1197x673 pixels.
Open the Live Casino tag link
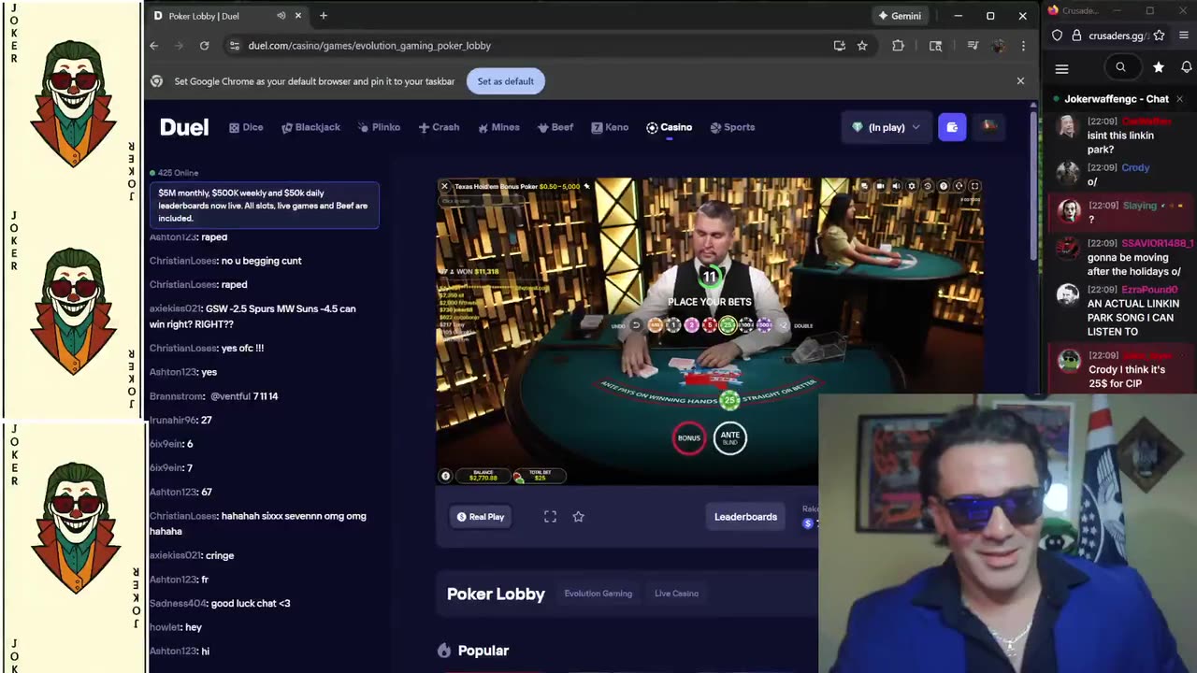(676, 594)
